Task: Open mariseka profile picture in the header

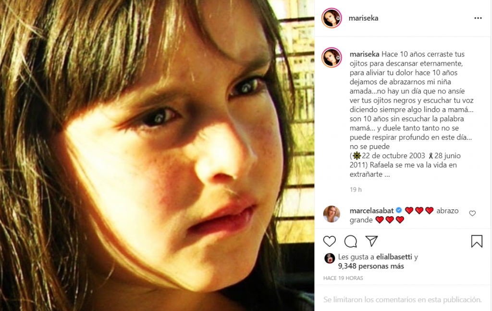Action: point(332,18)
